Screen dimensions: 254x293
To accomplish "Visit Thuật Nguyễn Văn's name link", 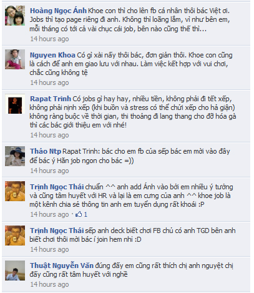I will [62, 266].
